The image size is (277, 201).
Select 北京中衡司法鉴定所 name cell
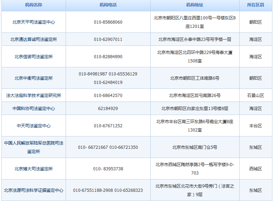[x=34, y=78]
